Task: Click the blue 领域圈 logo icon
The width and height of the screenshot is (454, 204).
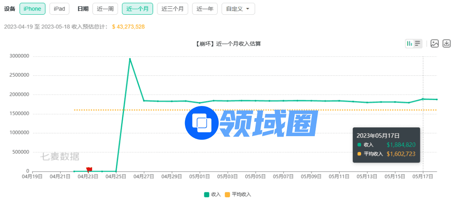Action: tap(202, 123)
